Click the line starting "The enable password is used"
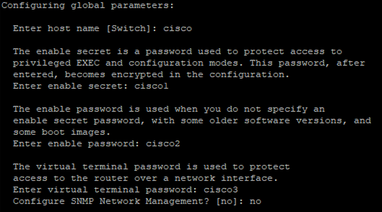This screenshot has width=382, height=212. pos(169,109)
